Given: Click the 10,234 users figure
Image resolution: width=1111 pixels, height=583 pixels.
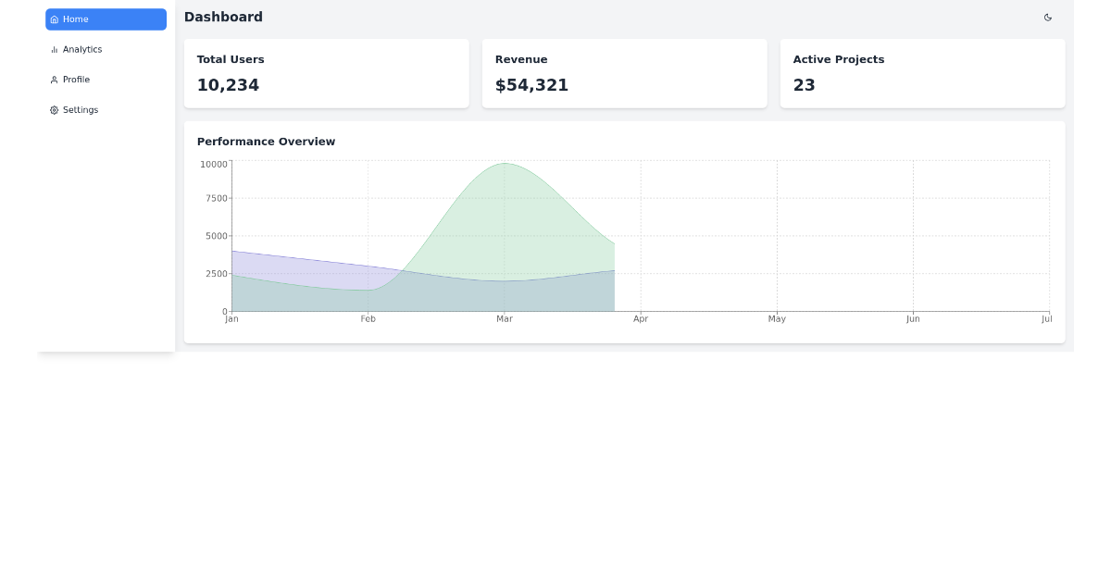Looking at the screenshot, I should [228, 84].
